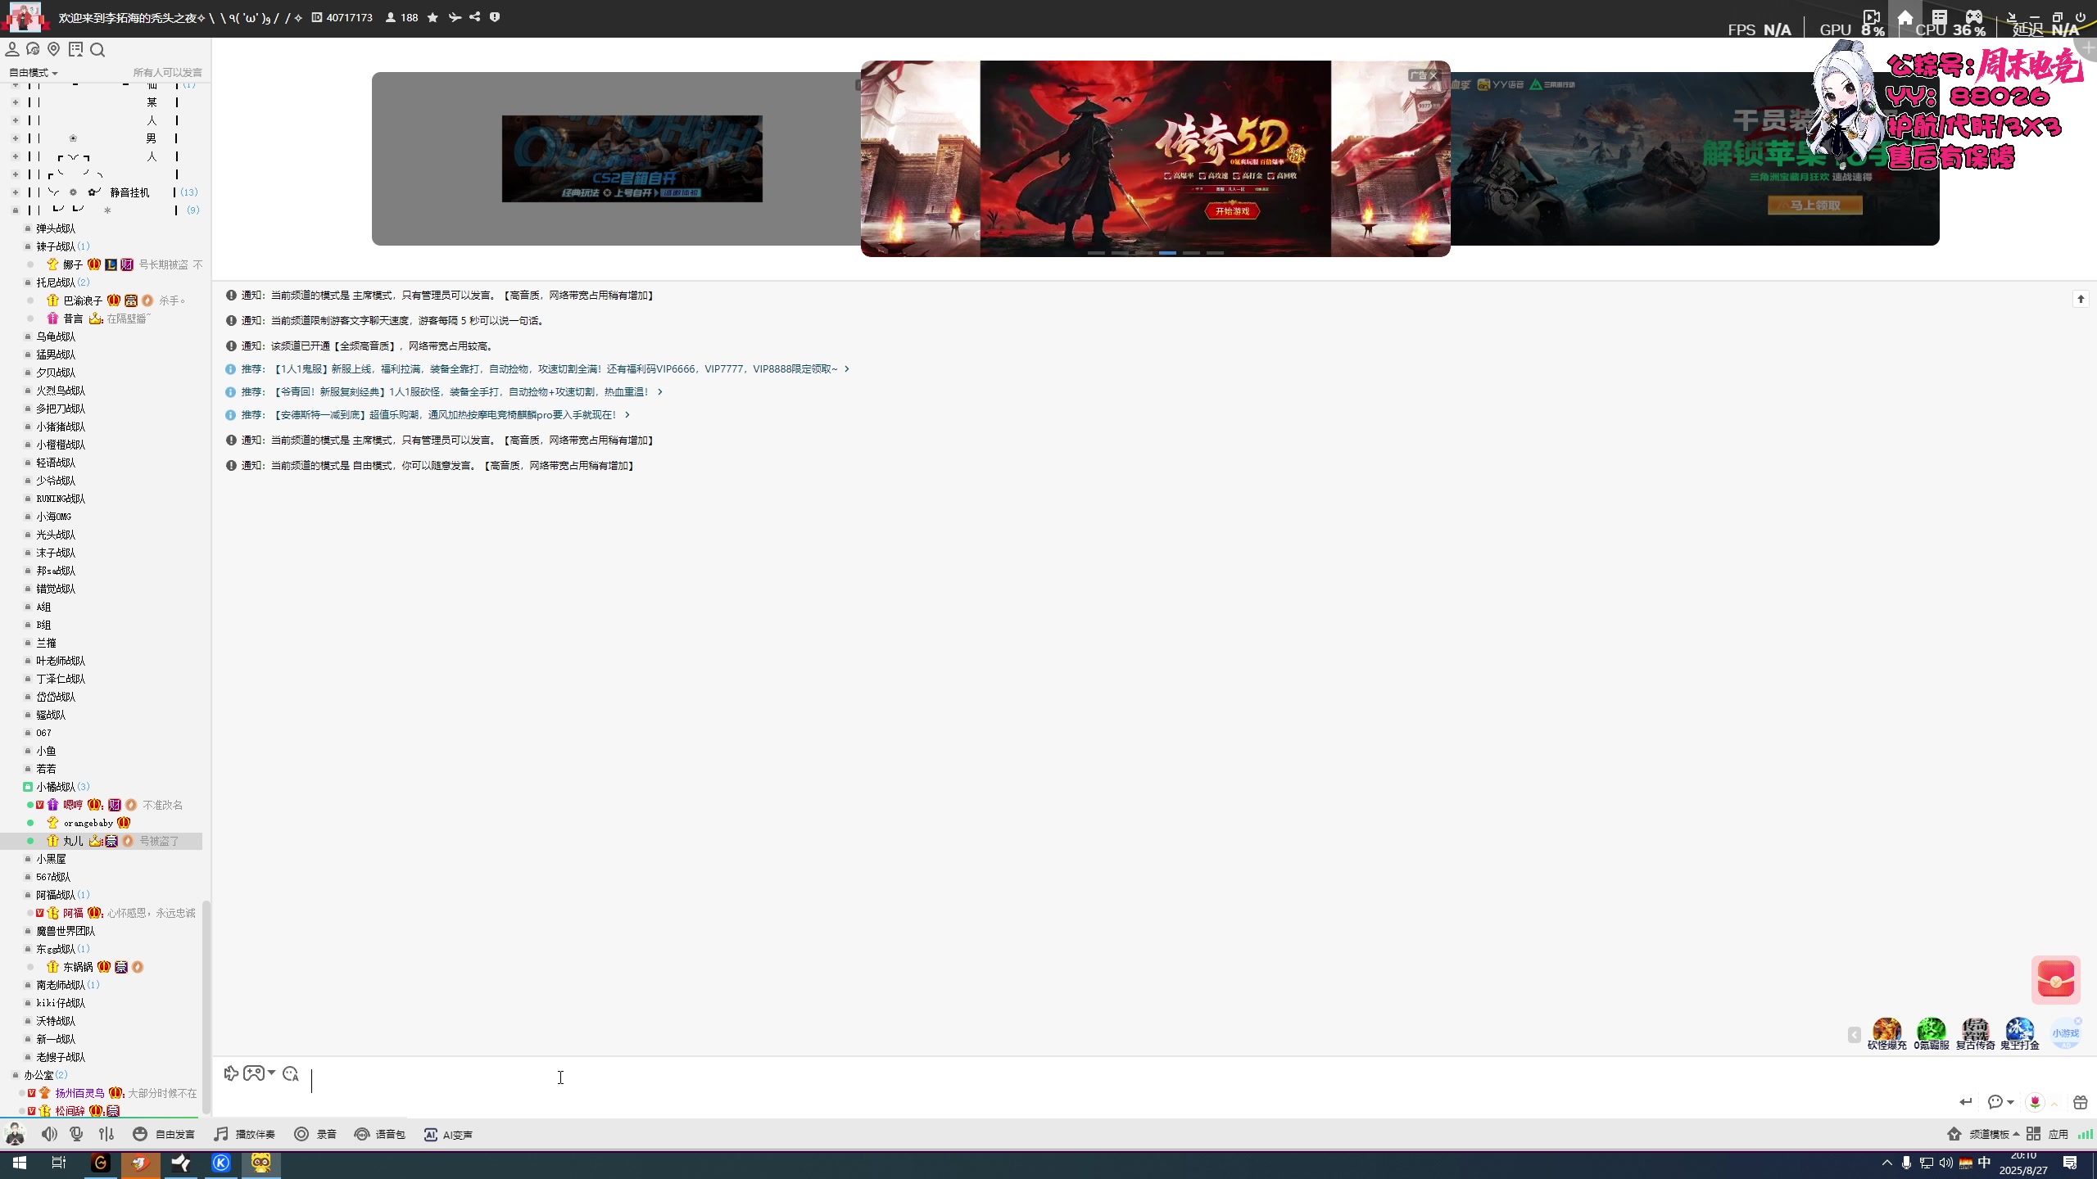2097x1179 pixels.
Task: Click the 砍怪爆充 game icon
Action: [x=1886, y=1033]
